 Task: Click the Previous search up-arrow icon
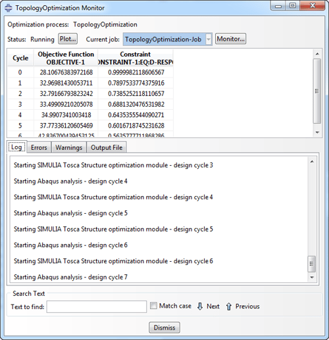228,306
